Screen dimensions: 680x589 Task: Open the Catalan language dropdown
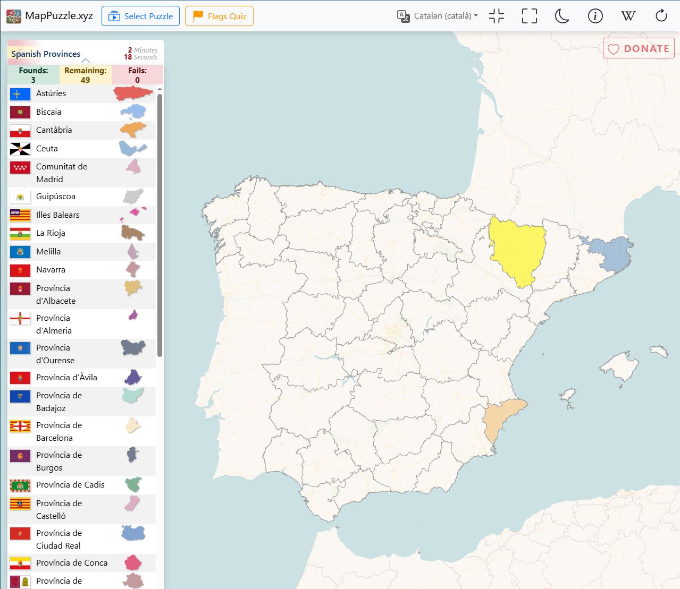pyautogui.click(x=438, y=16)
